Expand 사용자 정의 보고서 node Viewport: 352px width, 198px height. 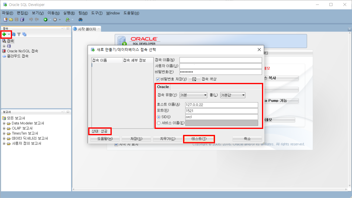4,144
